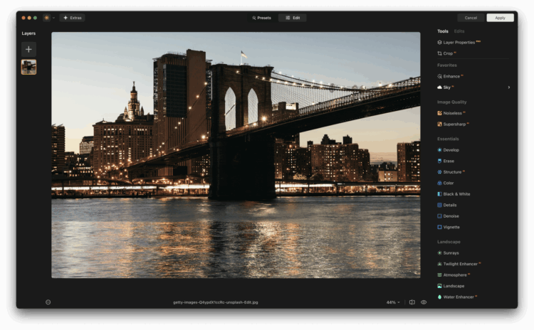Add a new layer with plus button
Image resolution: width=534 pixels, height=330 pixels.
(28, 49)
